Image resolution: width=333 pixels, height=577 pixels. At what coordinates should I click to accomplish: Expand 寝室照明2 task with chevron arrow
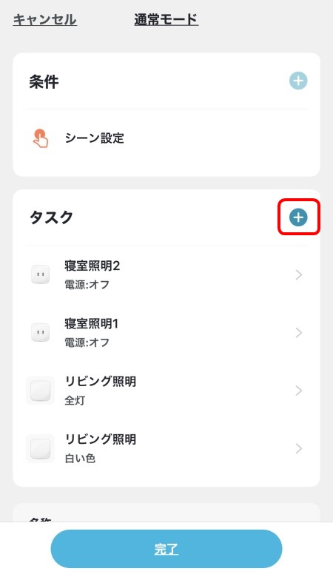(299, 274)
